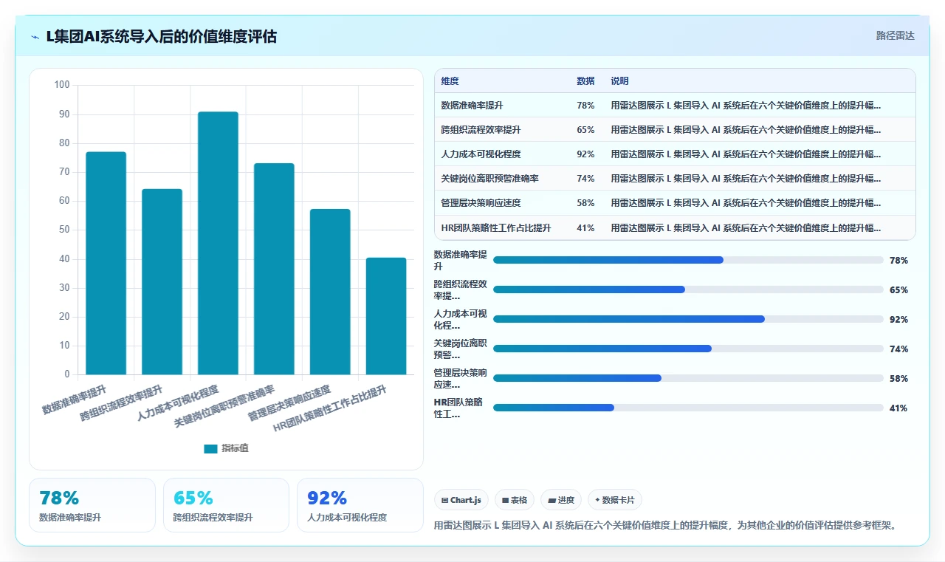945x562 pixels.
Task: Click the 关键岗位离职预警准确率 chart bar
Action: (275, 269)
